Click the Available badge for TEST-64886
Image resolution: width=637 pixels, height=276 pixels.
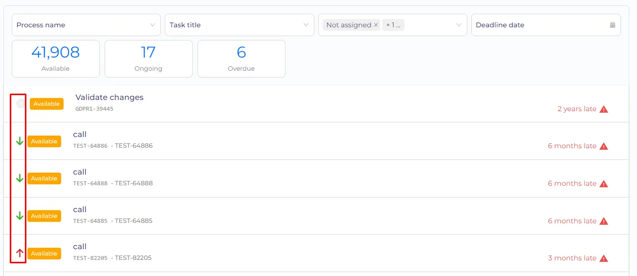pos(44,141)
